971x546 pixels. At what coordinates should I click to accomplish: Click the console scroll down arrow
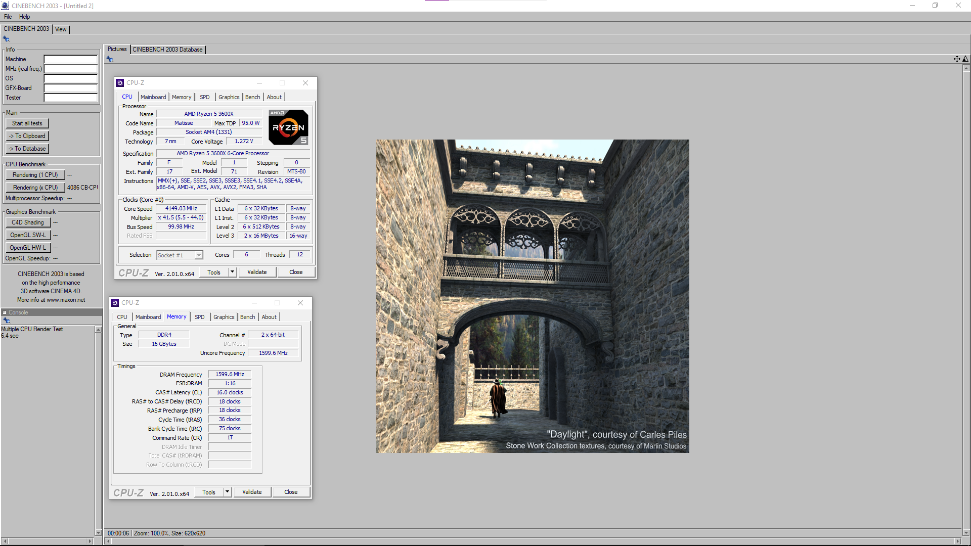point(98,532)
